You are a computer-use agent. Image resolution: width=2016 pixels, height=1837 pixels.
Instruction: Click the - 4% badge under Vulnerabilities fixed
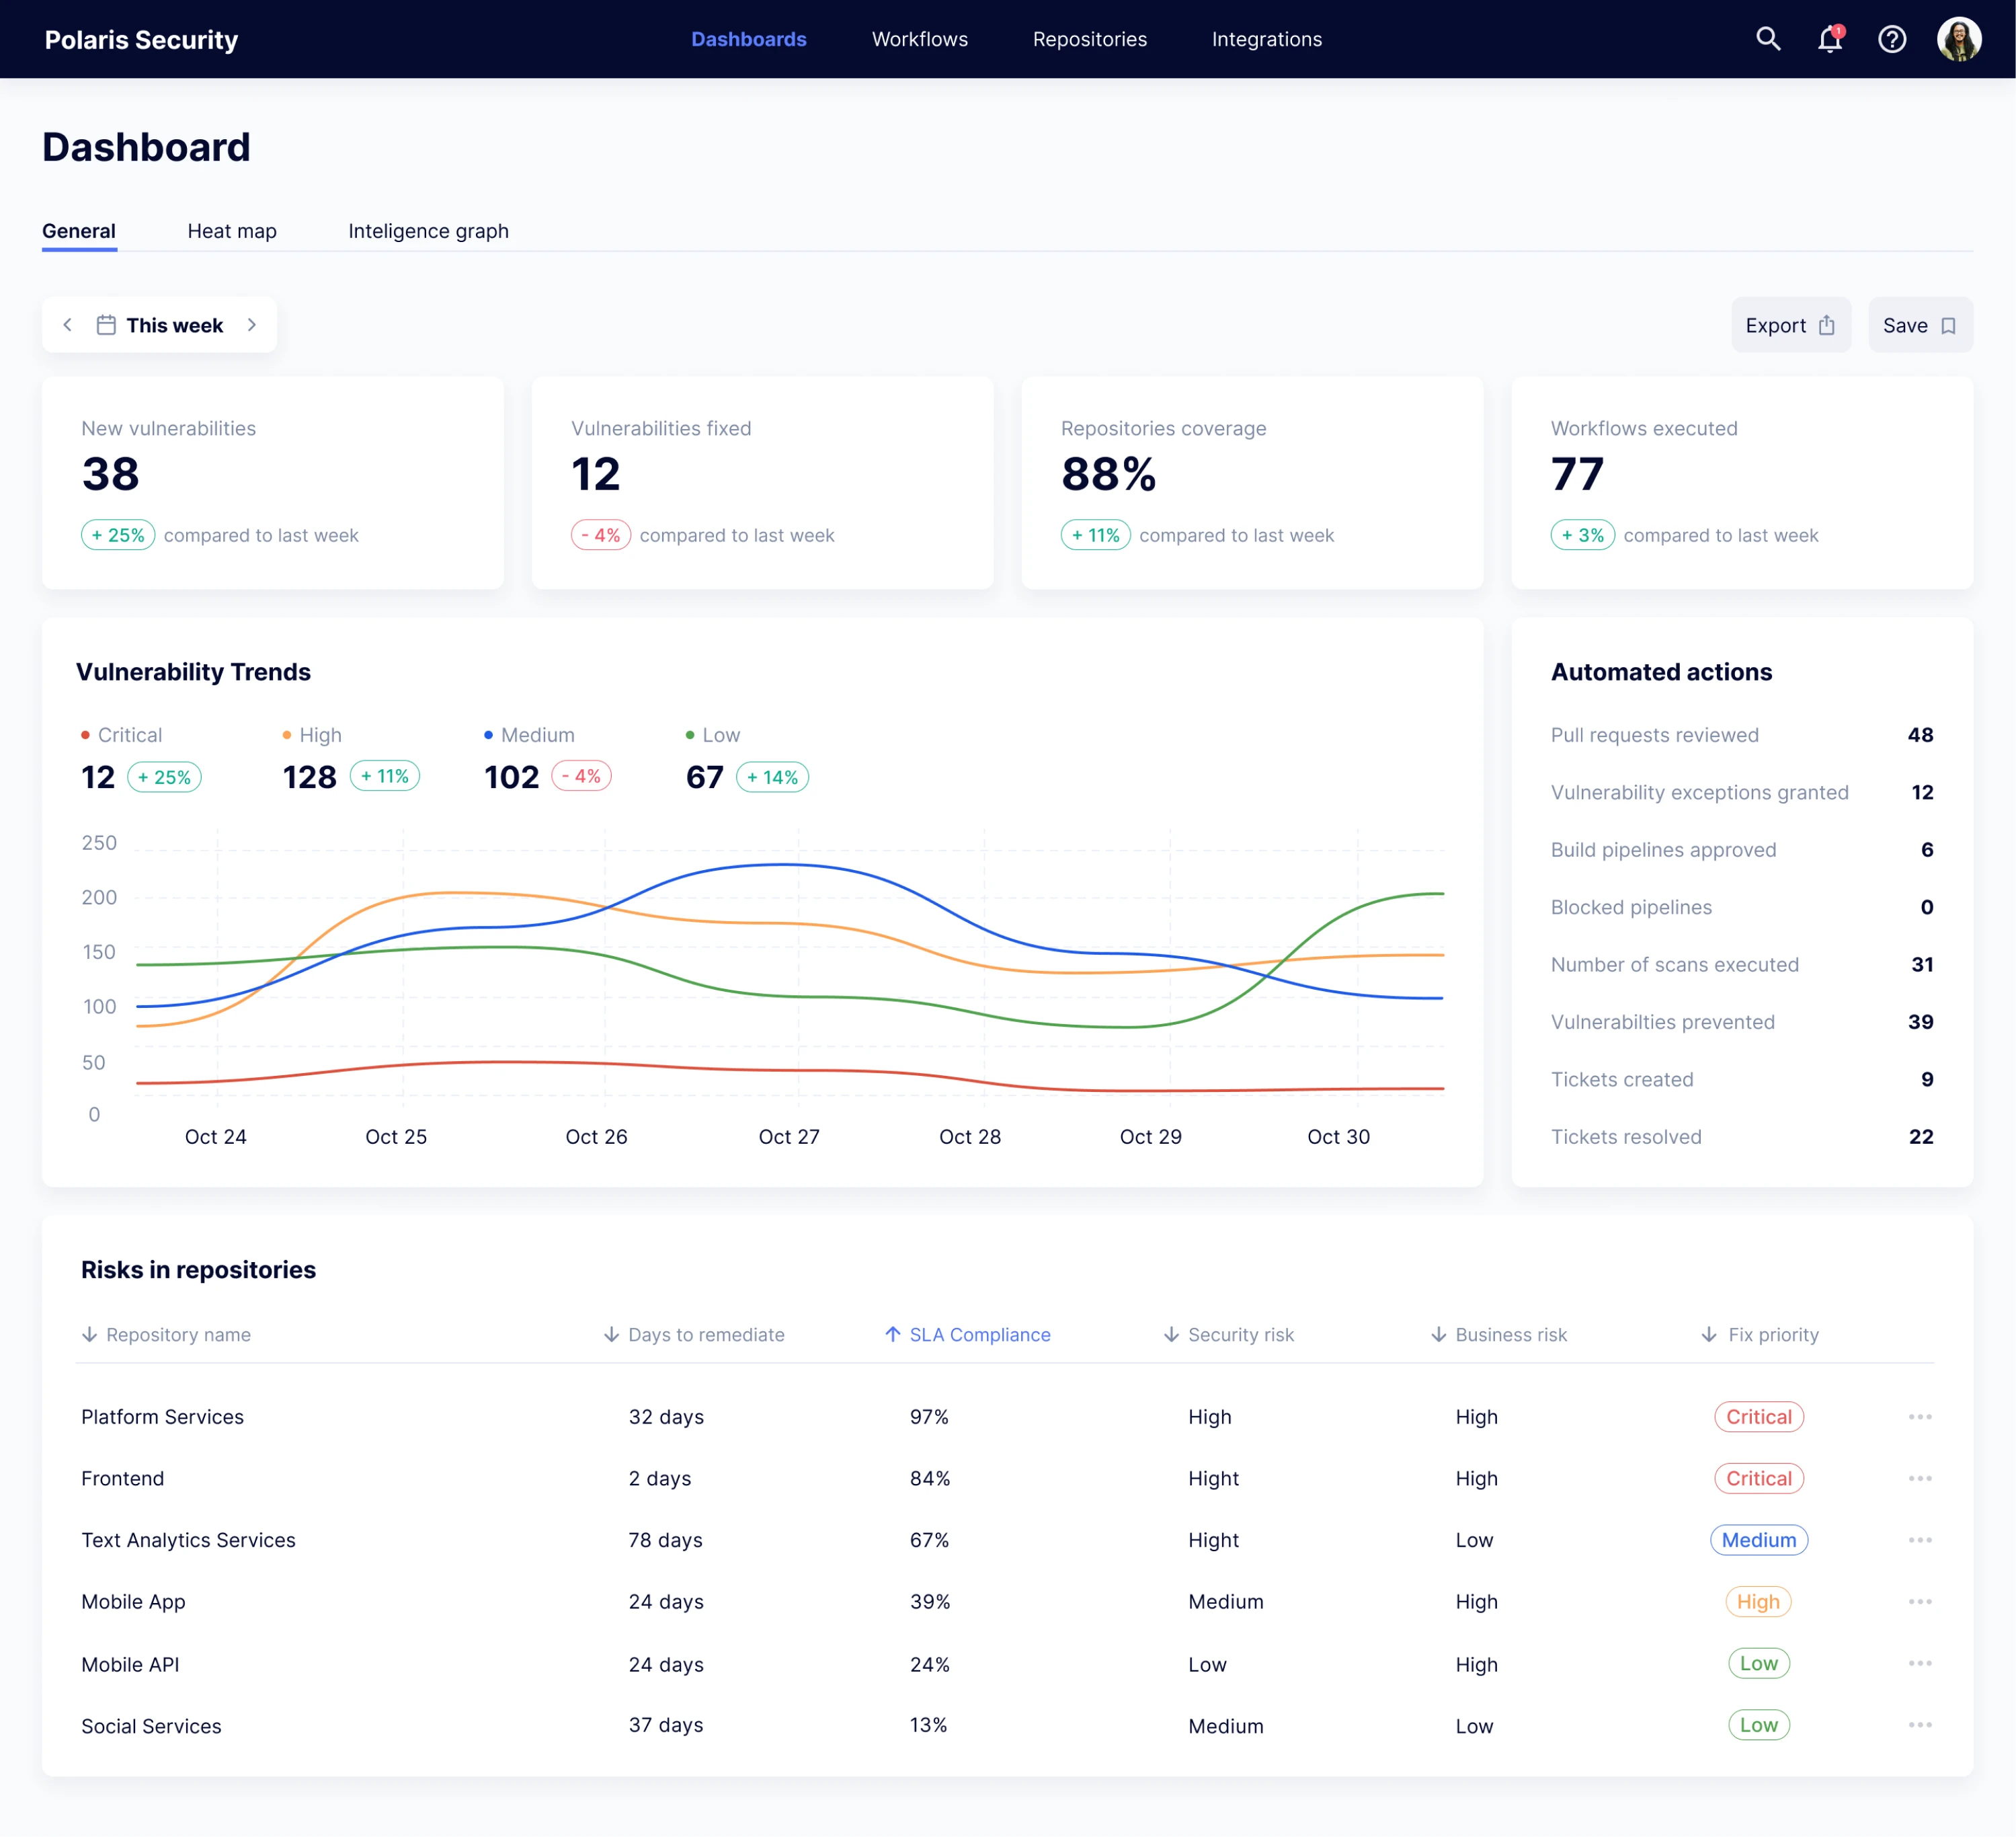pos(601,535)
